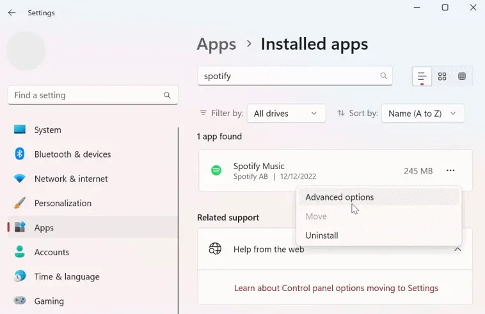Click the Apps breadcrumb link

[x=216, y=44]
